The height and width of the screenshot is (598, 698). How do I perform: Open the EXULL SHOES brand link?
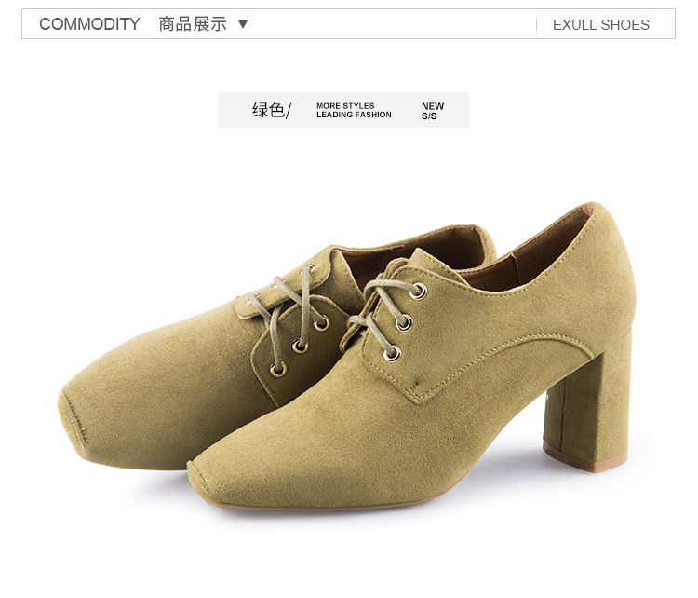[x=601, y=25]
